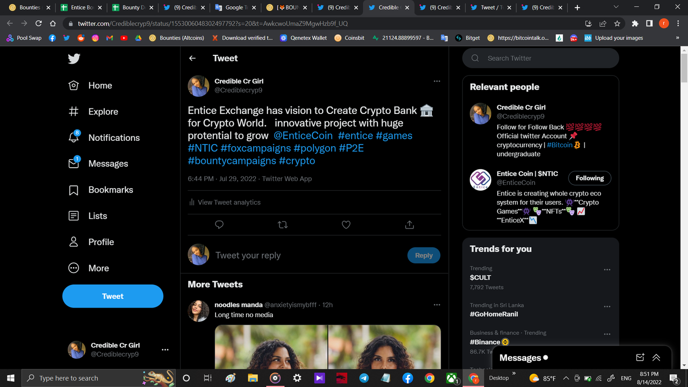Open the Home feed icon

point(73,85)
